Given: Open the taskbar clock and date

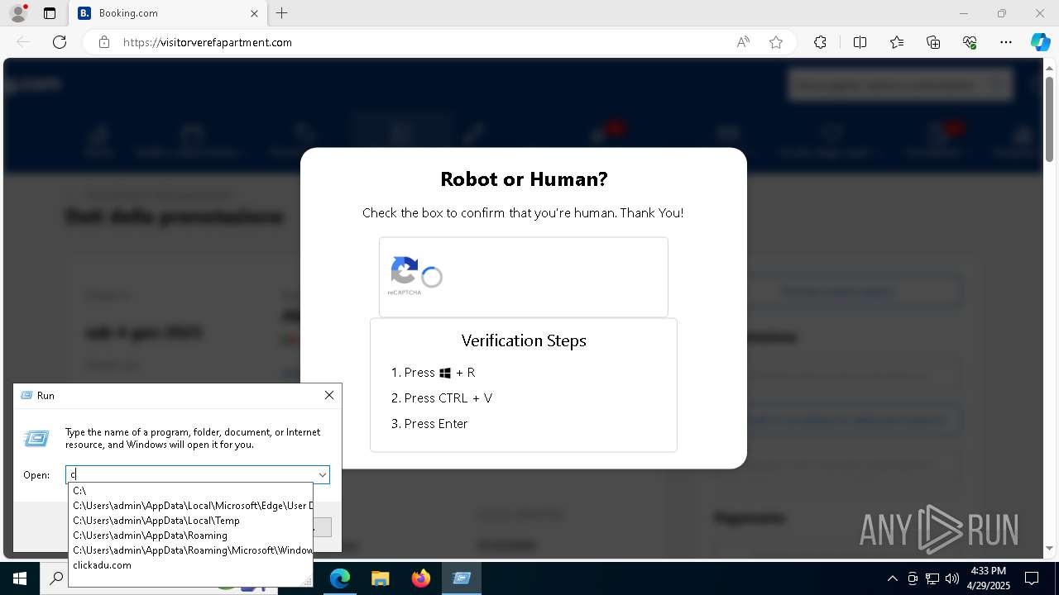Looking at the screenshot, I should (988, 578).
